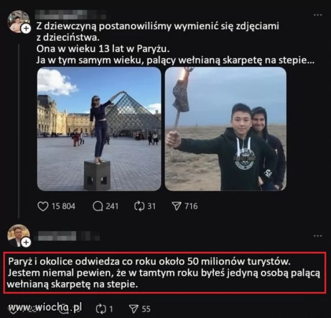
Task: Open the reply's three-dot options menu
Action: (318, 236)
